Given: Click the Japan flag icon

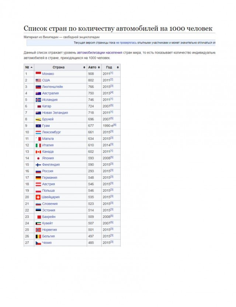Looking at the screenshot, I should pos(38,158).
